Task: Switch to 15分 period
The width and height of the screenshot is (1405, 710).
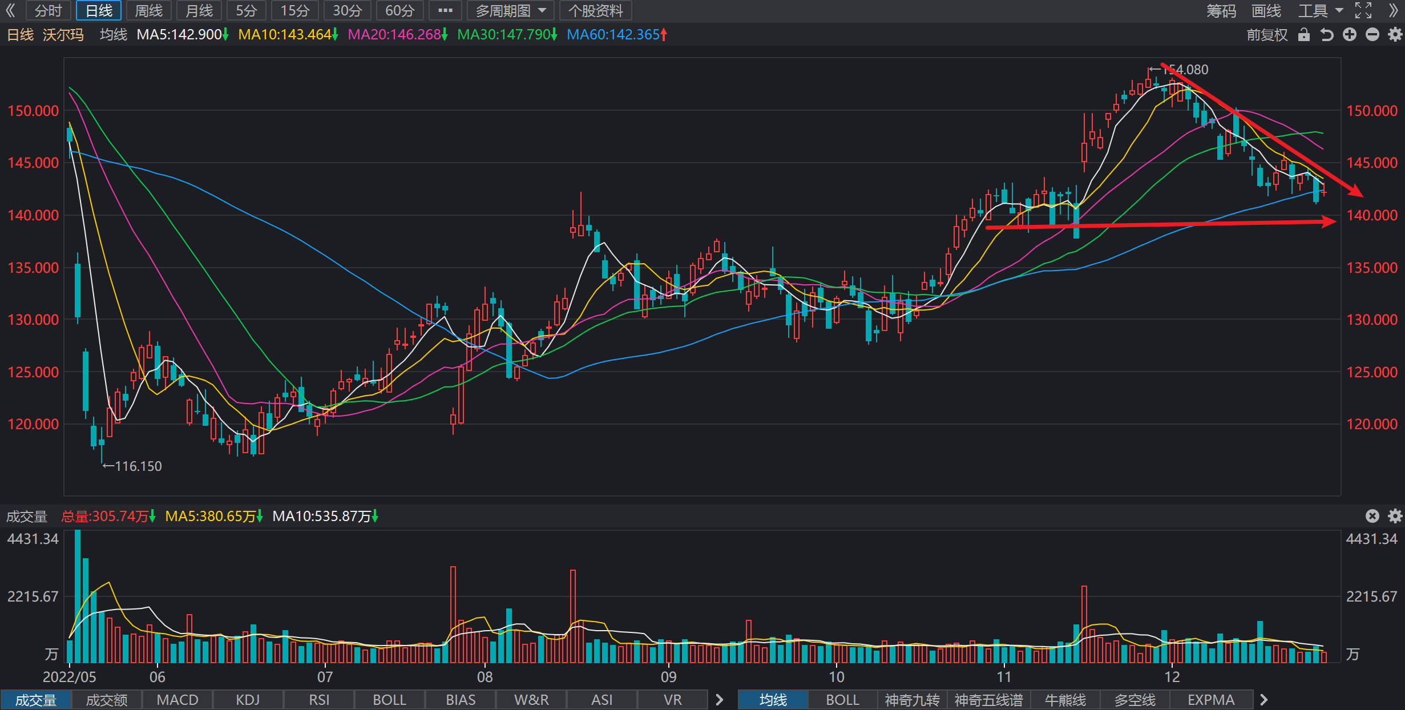Action: pos(295,10)
